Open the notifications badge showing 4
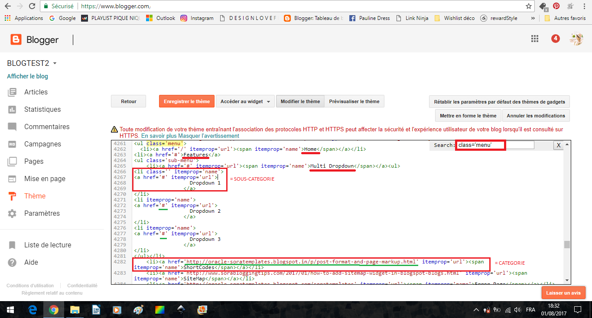 [555, 39]
